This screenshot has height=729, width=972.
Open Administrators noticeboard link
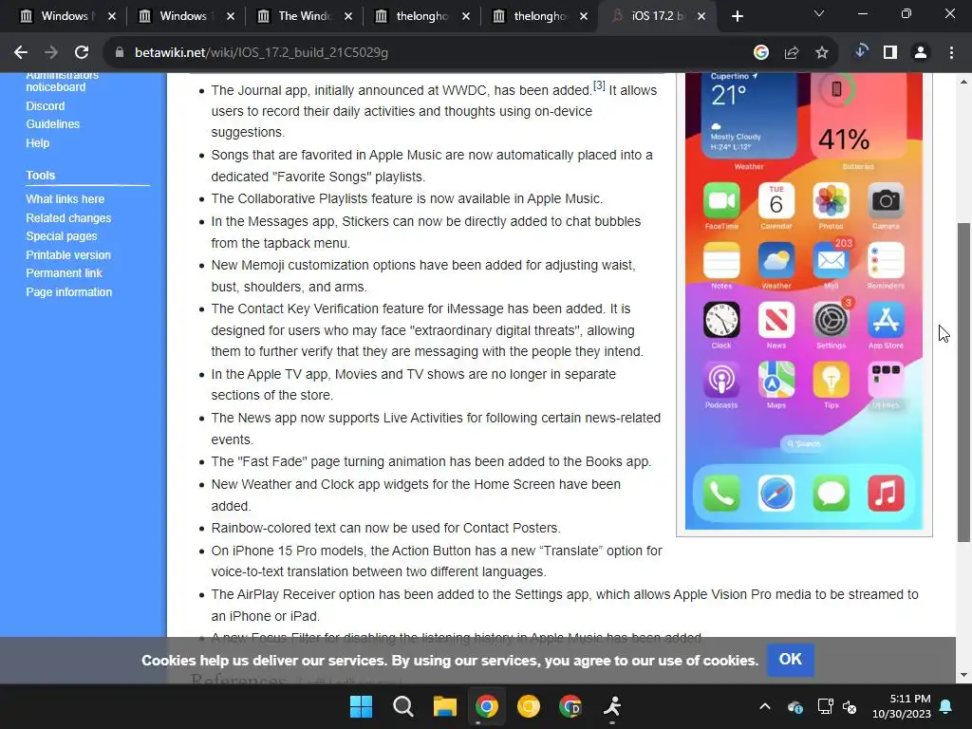(x=62, y=82)
